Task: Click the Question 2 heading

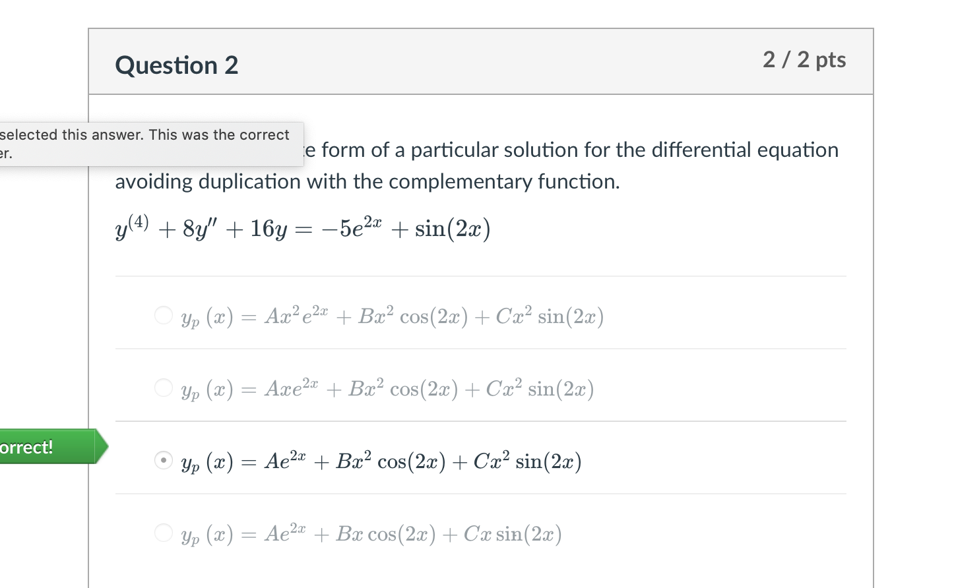Action: click(176, 65)
